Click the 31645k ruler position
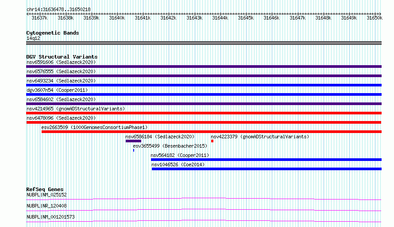The height and width of the screenshot is (227, 394). coord(246,18)
